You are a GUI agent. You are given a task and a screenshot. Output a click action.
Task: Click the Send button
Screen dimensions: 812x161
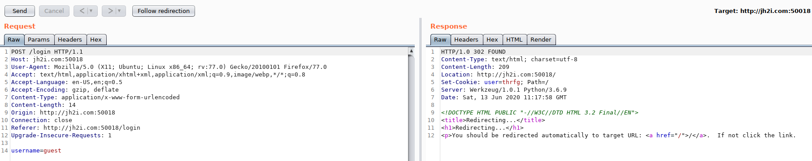[x=20, y=11]
